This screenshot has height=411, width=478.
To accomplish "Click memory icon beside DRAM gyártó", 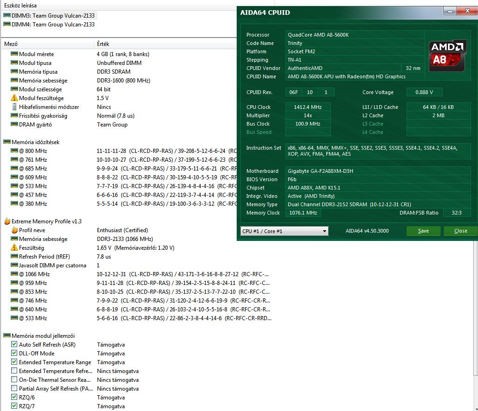I will tap(14, 124).
